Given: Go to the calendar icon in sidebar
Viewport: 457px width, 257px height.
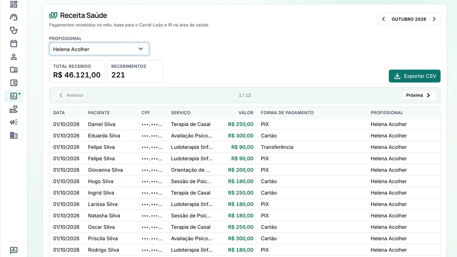Looking at the screenshot, I should click(14, 43).
